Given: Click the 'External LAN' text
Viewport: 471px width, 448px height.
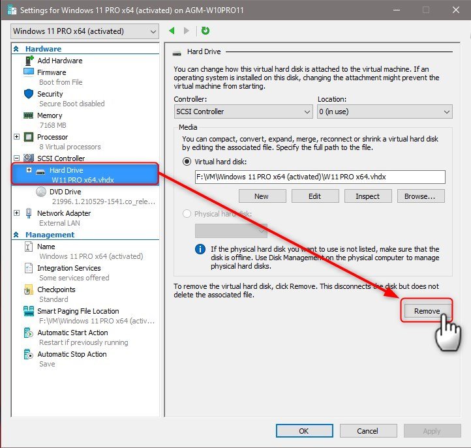Looking at the screenshot, I should pyautogui.click(x=60, y=223).
